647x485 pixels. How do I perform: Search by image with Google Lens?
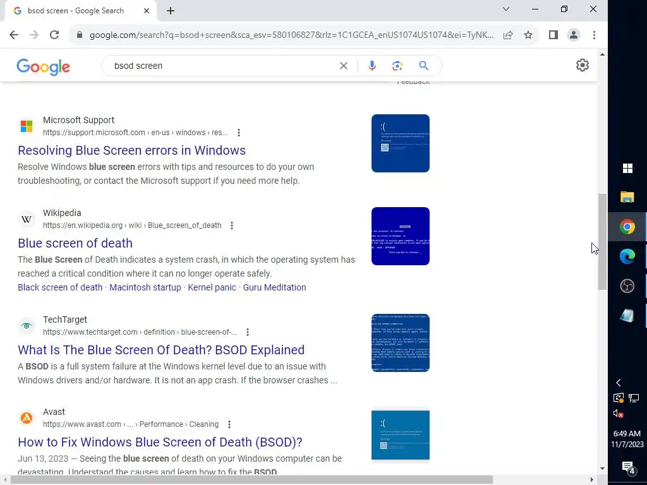[x=397, y=66]
